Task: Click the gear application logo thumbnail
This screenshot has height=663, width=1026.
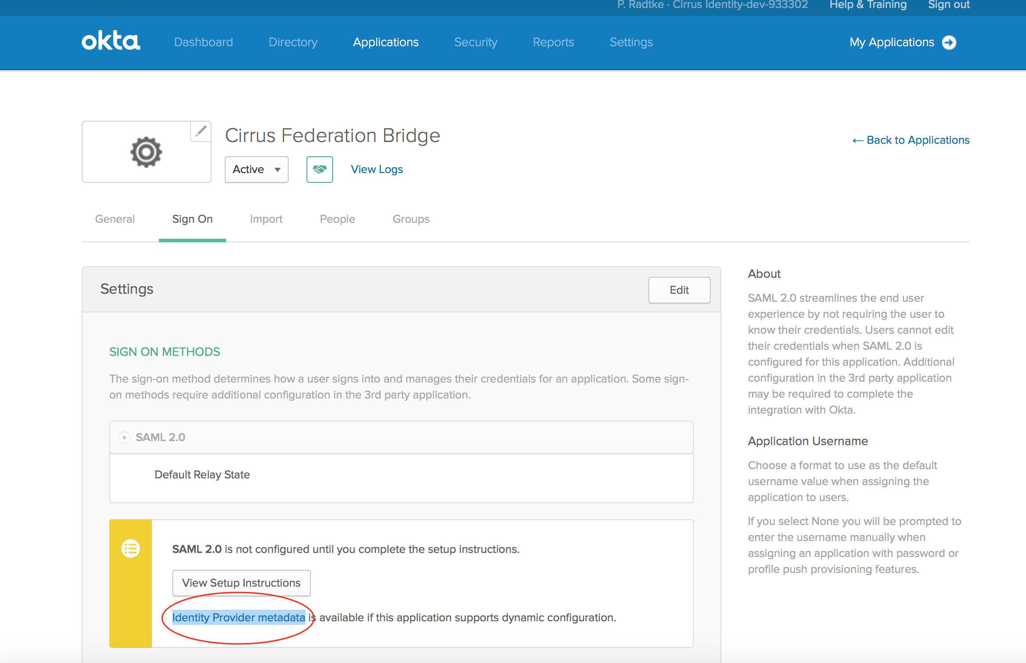Action: click(147, 152)
